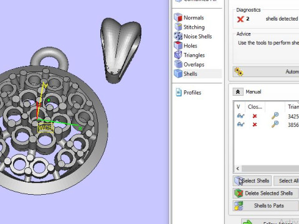Click the Select Shells button
This screenshot has width=299, height=224.
coord(252,181)
